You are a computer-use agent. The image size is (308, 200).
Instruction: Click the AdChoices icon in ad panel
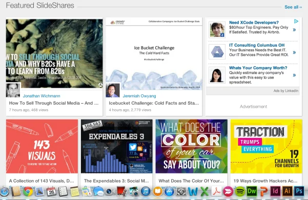(x=296, y=21)
